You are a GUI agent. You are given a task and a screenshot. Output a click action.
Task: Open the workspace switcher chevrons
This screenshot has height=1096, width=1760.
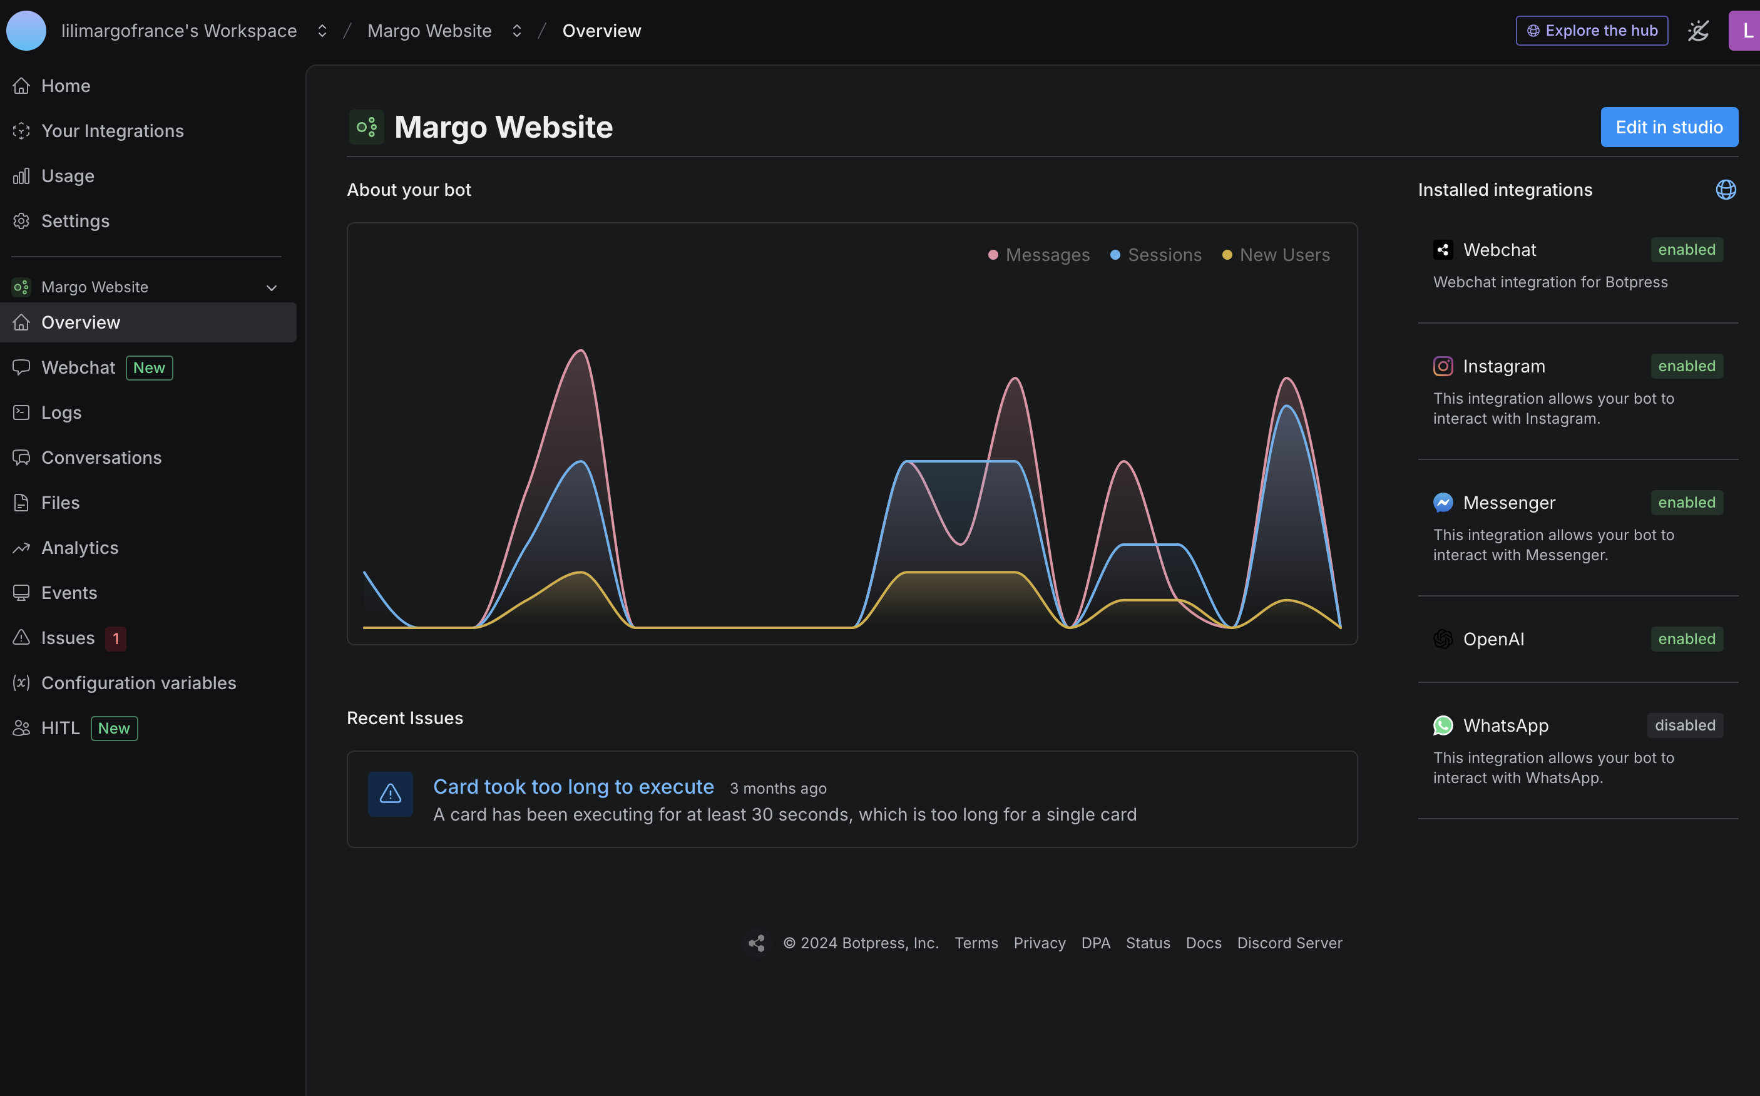(x=322, y=31)
